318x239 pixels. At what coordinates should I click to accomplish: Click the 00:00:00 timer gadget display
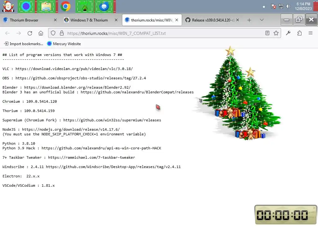click(282, 215)
